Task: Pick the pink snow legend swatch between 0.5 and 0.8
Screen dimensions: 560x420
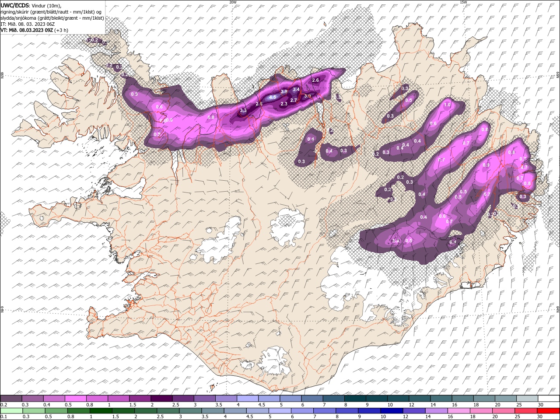Action: 75,399
